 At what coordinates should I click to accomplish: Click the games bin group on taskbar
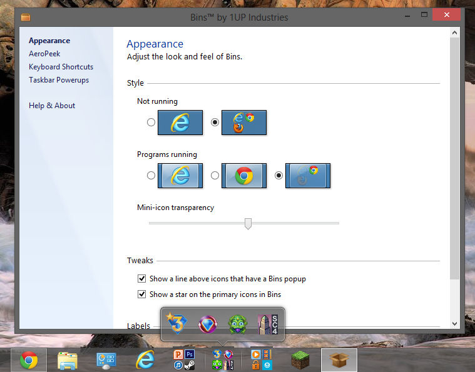[x=223, y=360]
